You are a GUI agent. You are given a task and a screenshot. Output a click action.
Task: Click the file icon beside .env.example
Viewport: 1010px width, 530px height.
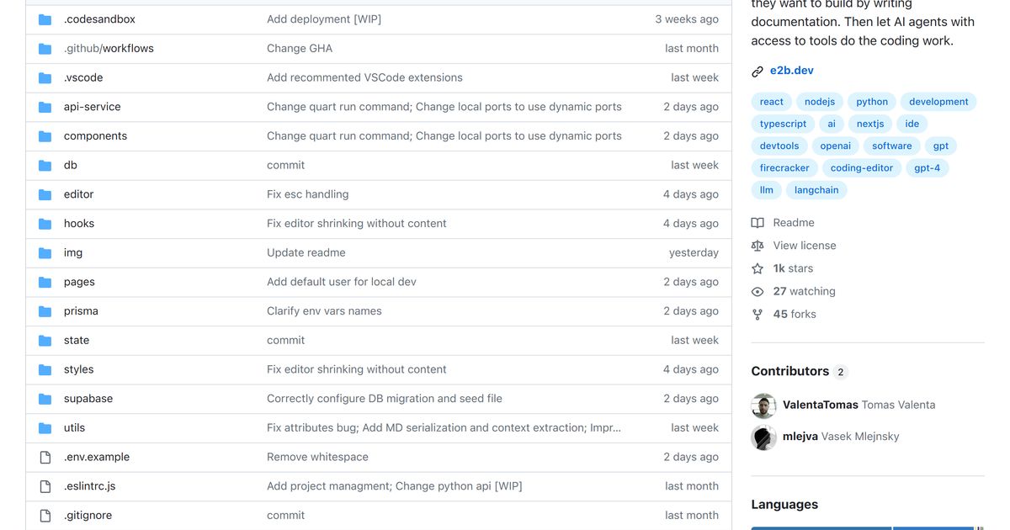click(45, 457)
